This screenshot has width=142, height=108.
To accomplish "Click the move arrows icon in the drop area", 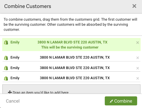I will click(10, 92).
